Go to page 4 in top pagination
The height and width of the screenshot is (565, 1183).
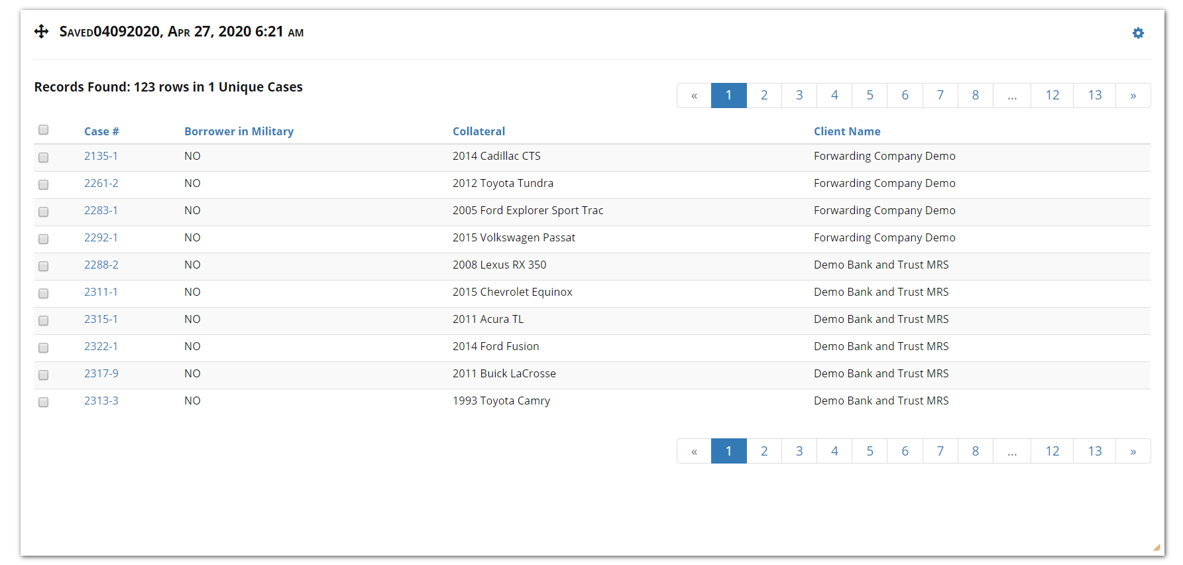pos(834,95)
